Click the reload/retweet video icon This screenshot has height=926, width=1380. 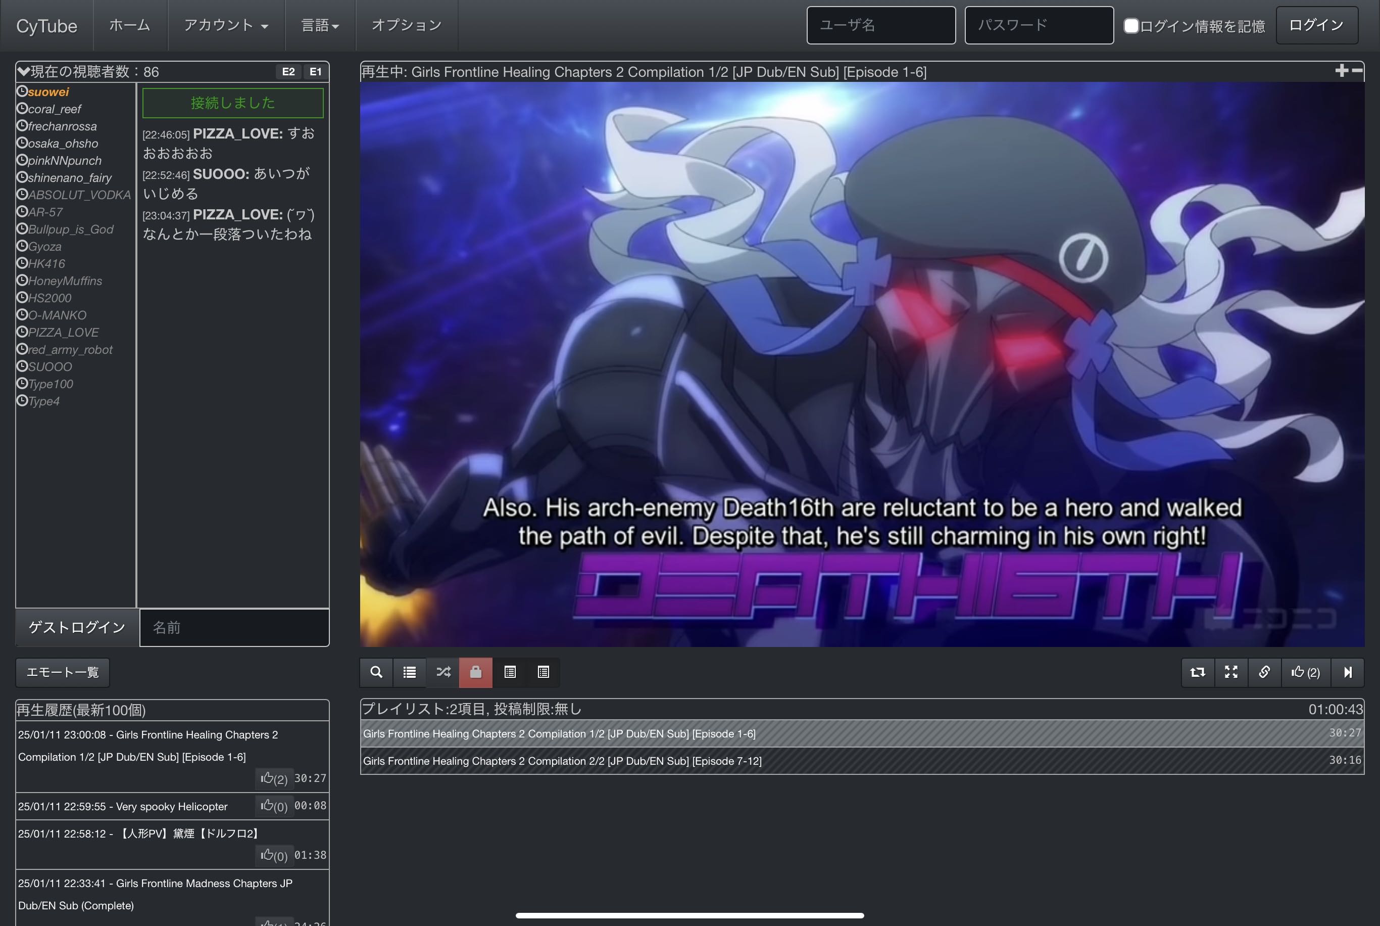pos(1198,672)
